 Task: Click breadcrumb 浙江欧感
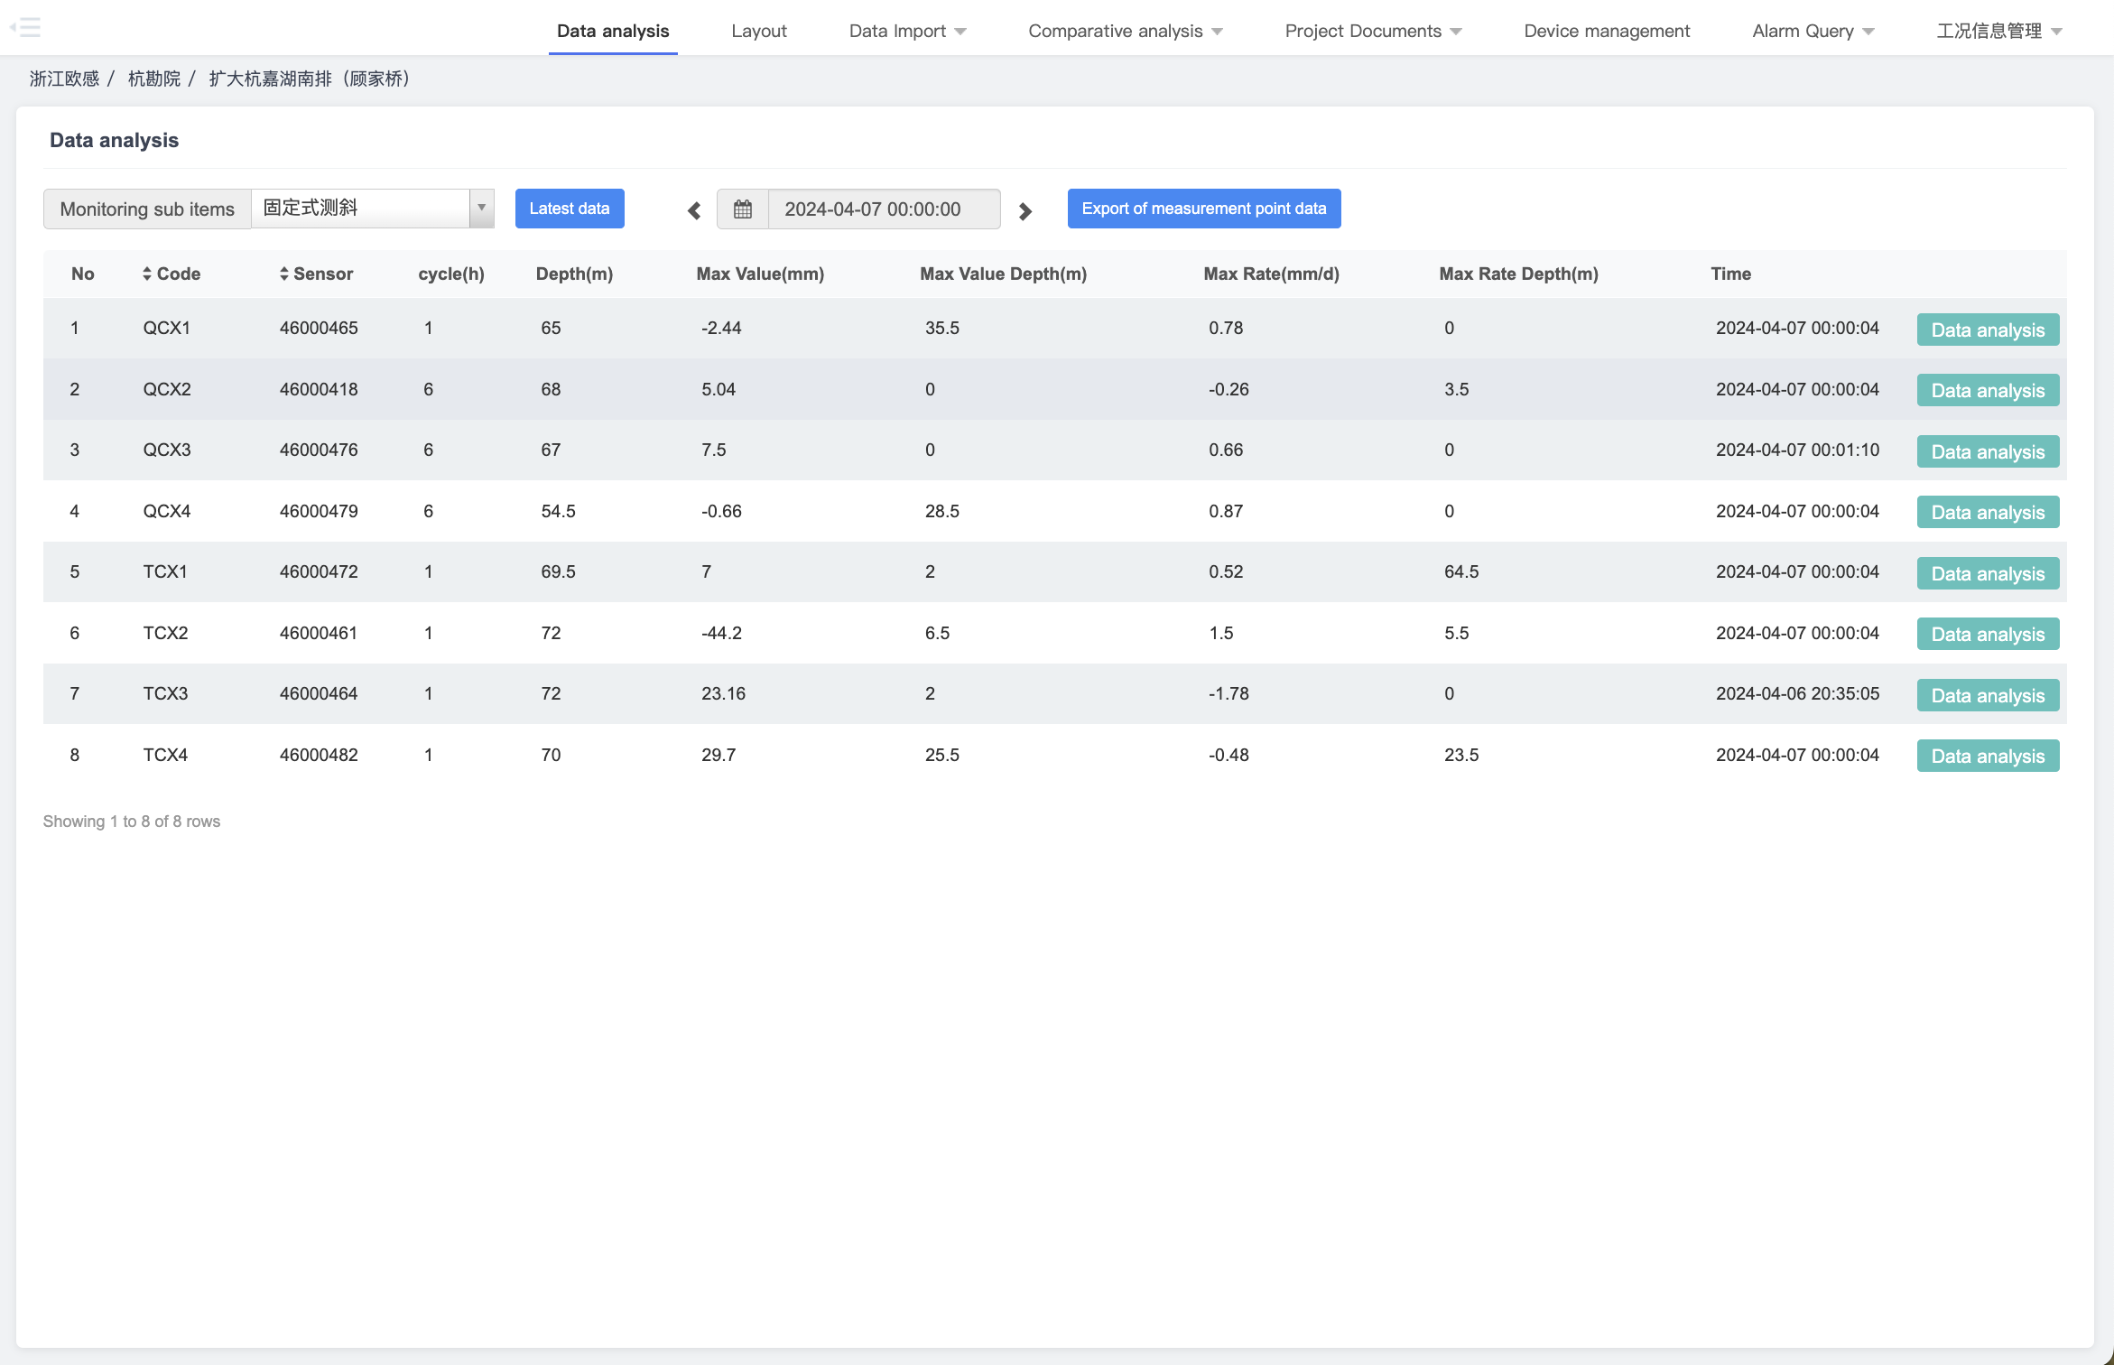click(x=64, y=79)
